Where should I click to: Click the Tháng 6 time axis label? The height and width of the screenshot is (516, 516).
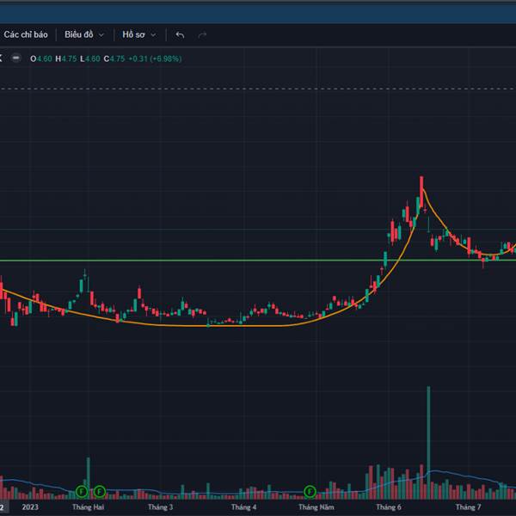(389, 507)
